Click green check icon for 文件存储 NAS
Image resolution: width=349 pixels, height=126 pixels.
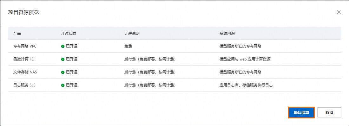click(63, 72)
